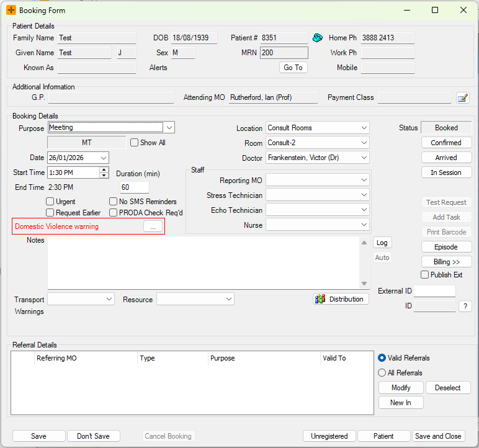This screenshot has width=479, height=448.
Task: Click the question mark help button
Action: (465, 306)
